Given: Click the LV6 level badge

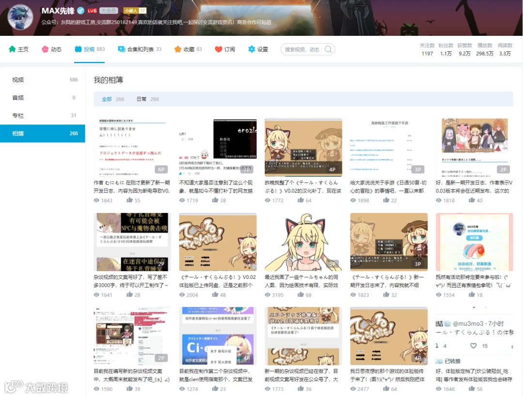Looking at the screenshot, I should (92, 11).
